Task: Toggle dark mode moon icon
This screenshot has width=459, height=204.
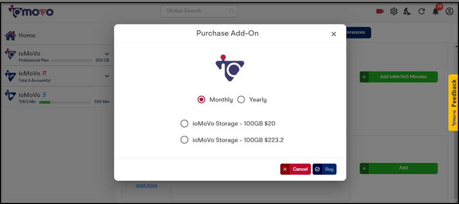Action: [x=407, y=11]
